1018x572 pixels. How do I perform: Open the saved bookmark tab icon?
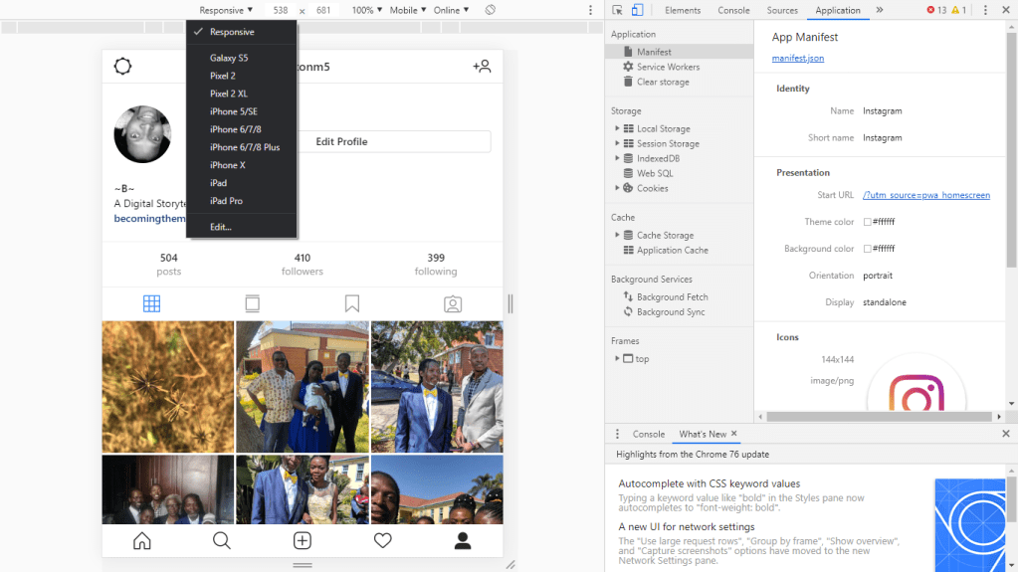point(352,303)
